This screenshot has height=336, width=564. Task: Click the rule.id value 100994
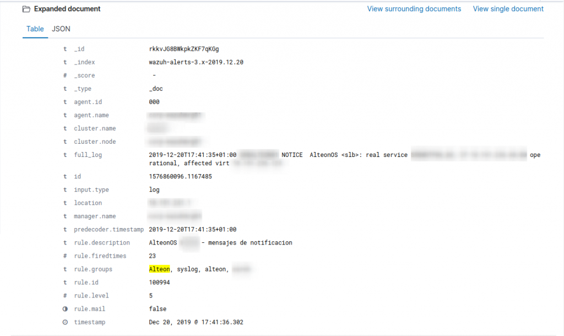(159, 283)
